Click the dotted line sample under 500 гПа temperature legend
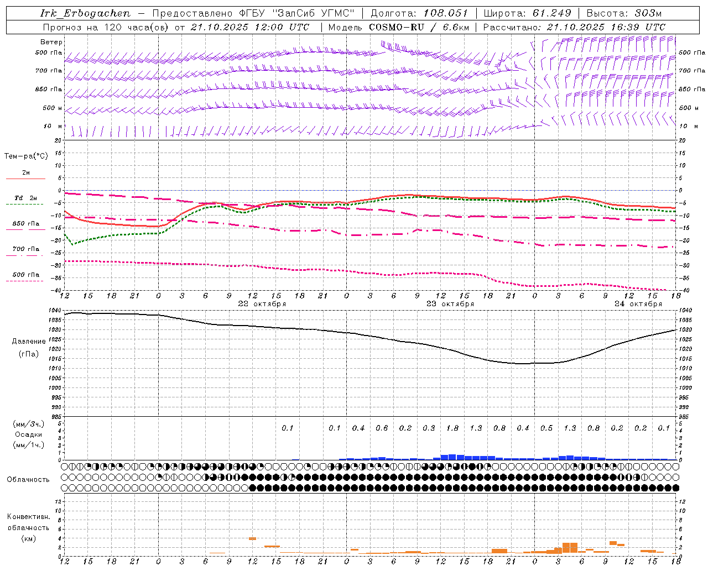 pyautogui.click(x=25, y=281)
